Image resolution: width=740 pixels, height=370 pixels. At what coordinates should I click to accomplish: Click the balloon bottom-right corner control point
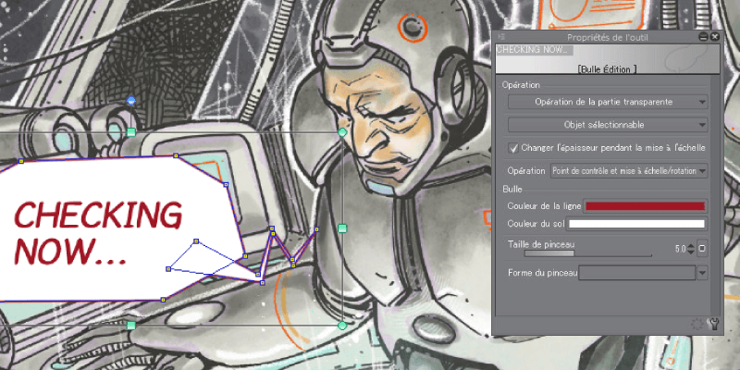point(164,299)
